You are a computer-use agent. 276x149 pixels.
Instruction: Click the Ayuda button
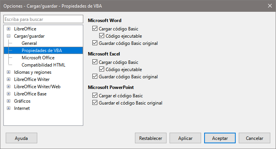pyautogui.click(x=21, y=138)
